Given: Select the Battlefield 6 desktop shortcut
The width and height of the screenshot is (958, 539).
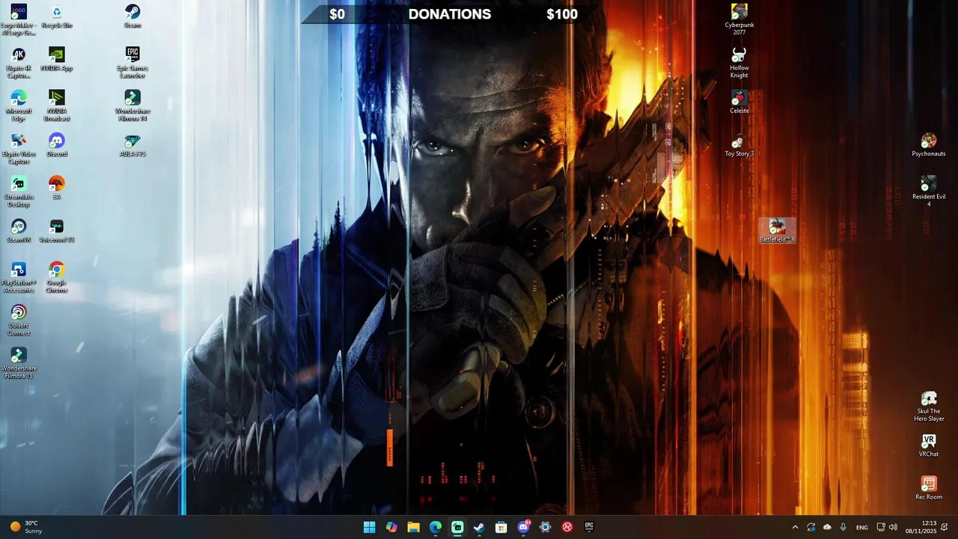Looking at the screenshot, I should click(778, 230).
